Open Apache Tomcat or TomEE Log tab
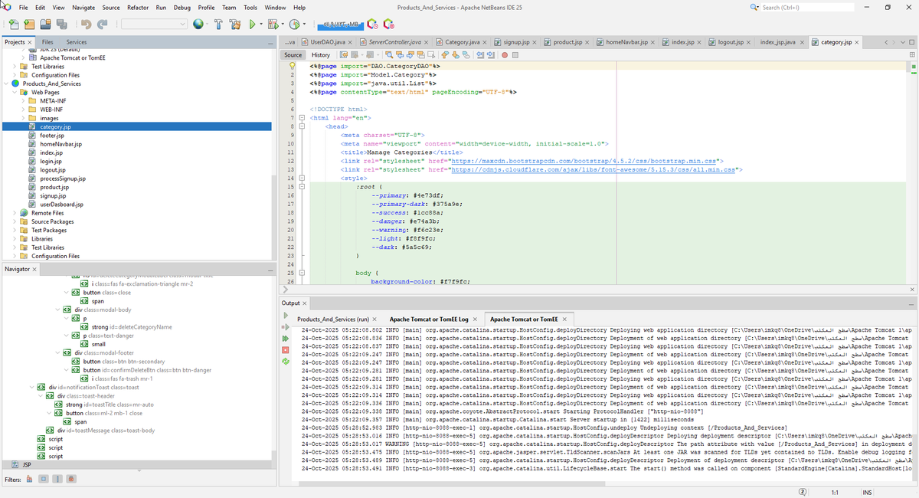The image size is (919, 498). point(429,319)
